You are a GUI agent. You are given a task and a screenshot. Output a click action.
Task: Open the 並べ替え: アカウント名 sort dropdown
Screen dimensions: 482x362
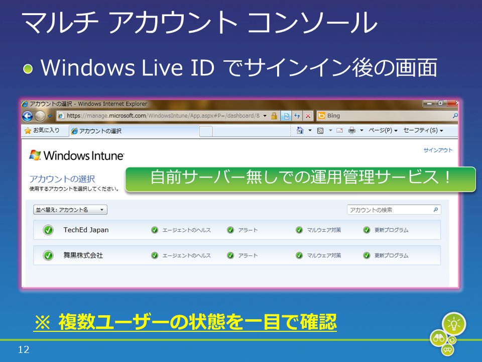[x=70, y=210]
